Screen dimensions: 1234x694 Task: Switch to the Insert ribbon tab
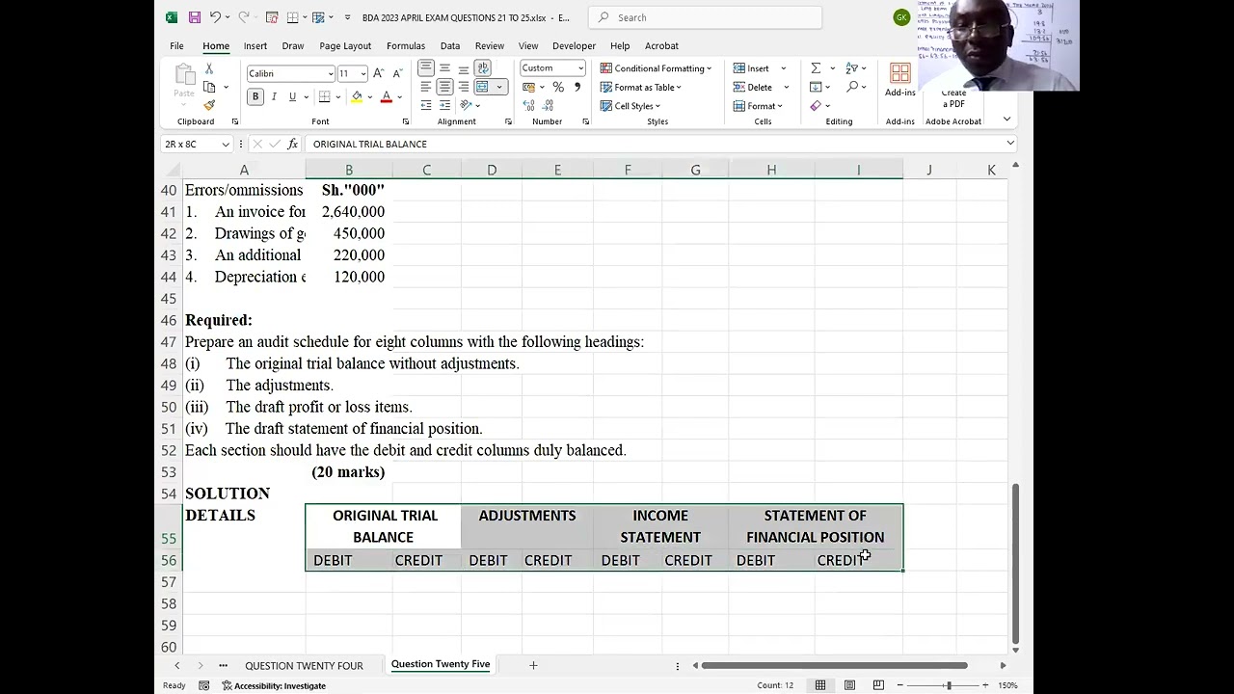(x=255, y=45)
